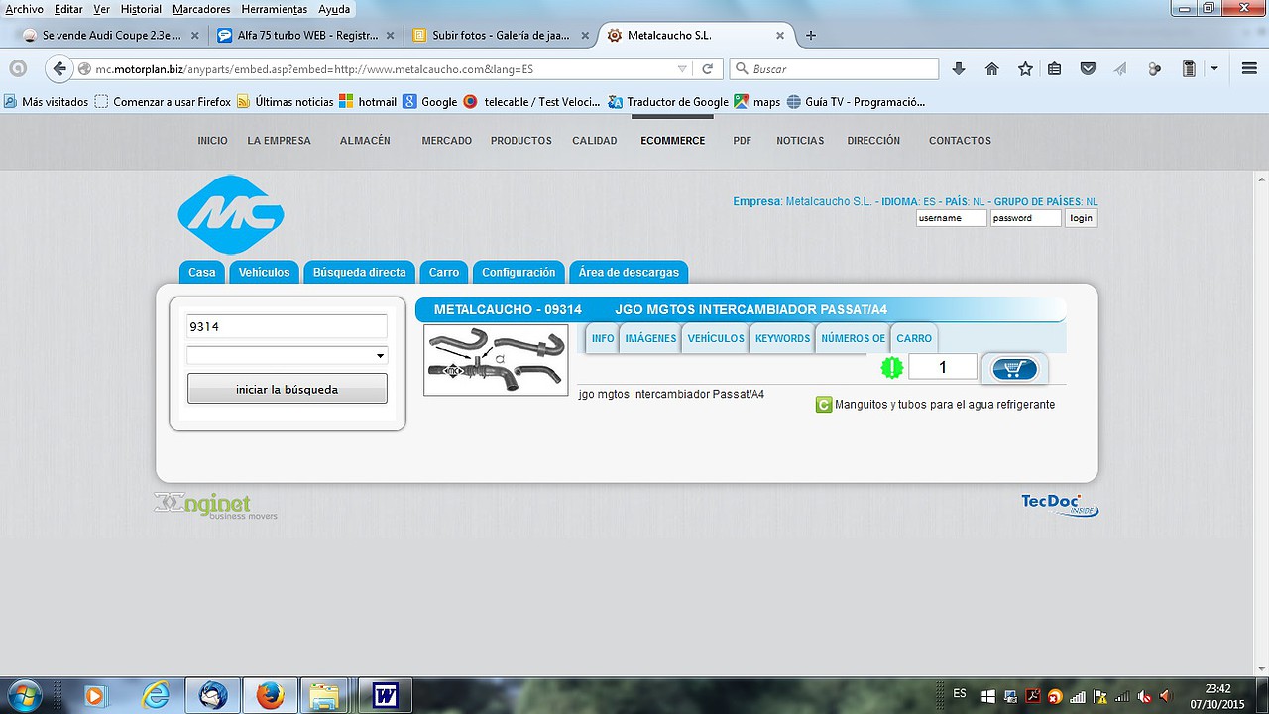Screen dimensions: 1269x714
Task: Bookmark this page with the star icon
Action: pos(1025,69)
